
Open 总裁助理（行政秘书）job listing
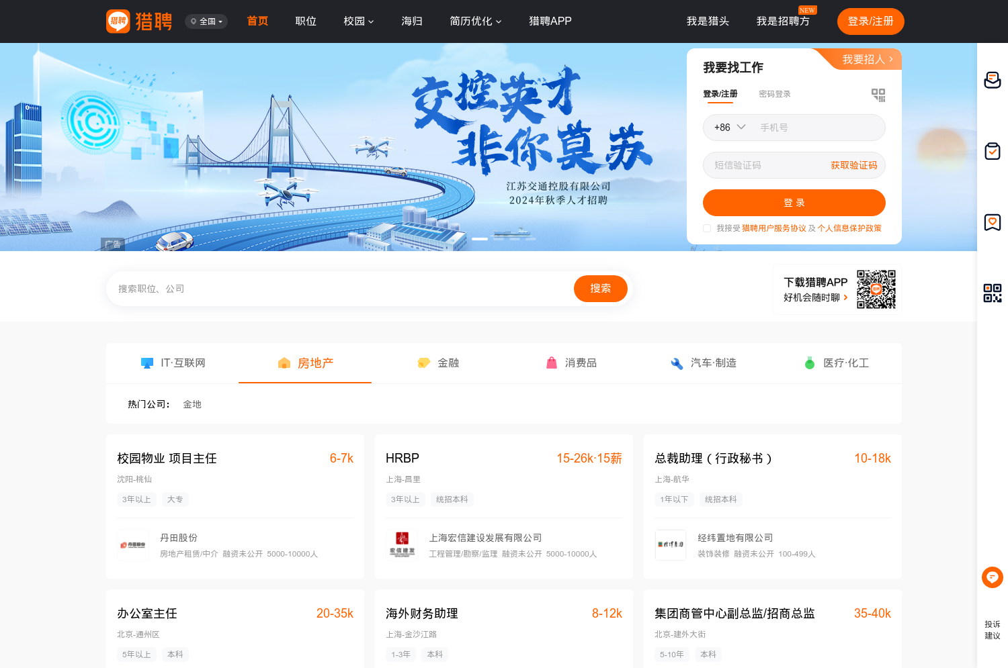(x=713, y=459)
